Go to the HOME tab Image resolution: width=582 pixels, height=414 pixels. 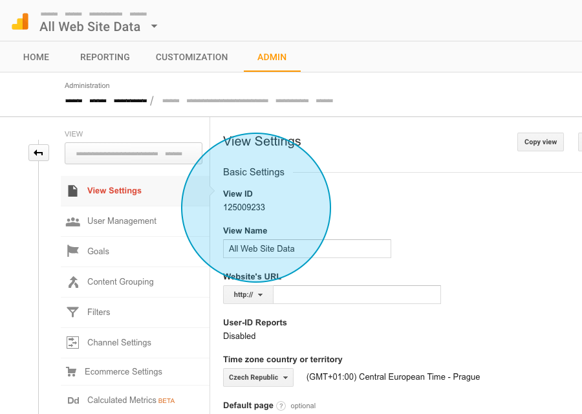pos(36,57)
